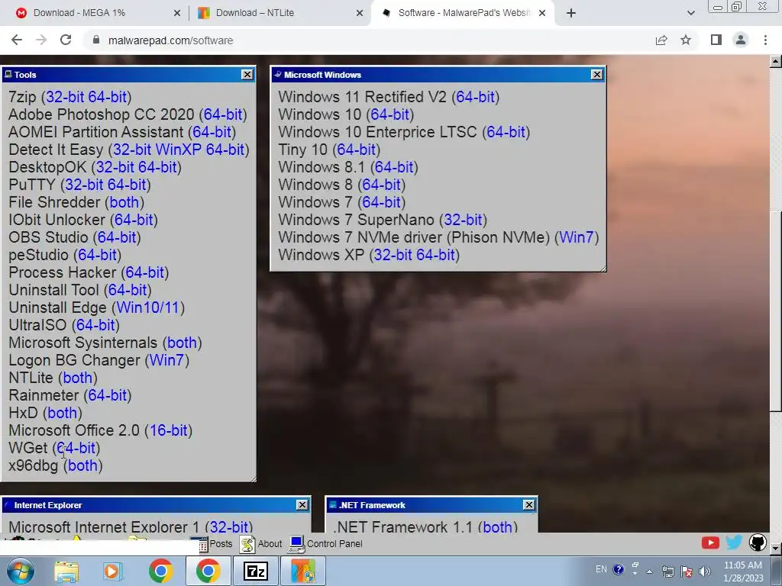Viewport: 782px width, 586px height.
Task: Open the Posts shortcut in the site taskbar
Action: click(215, 544)
